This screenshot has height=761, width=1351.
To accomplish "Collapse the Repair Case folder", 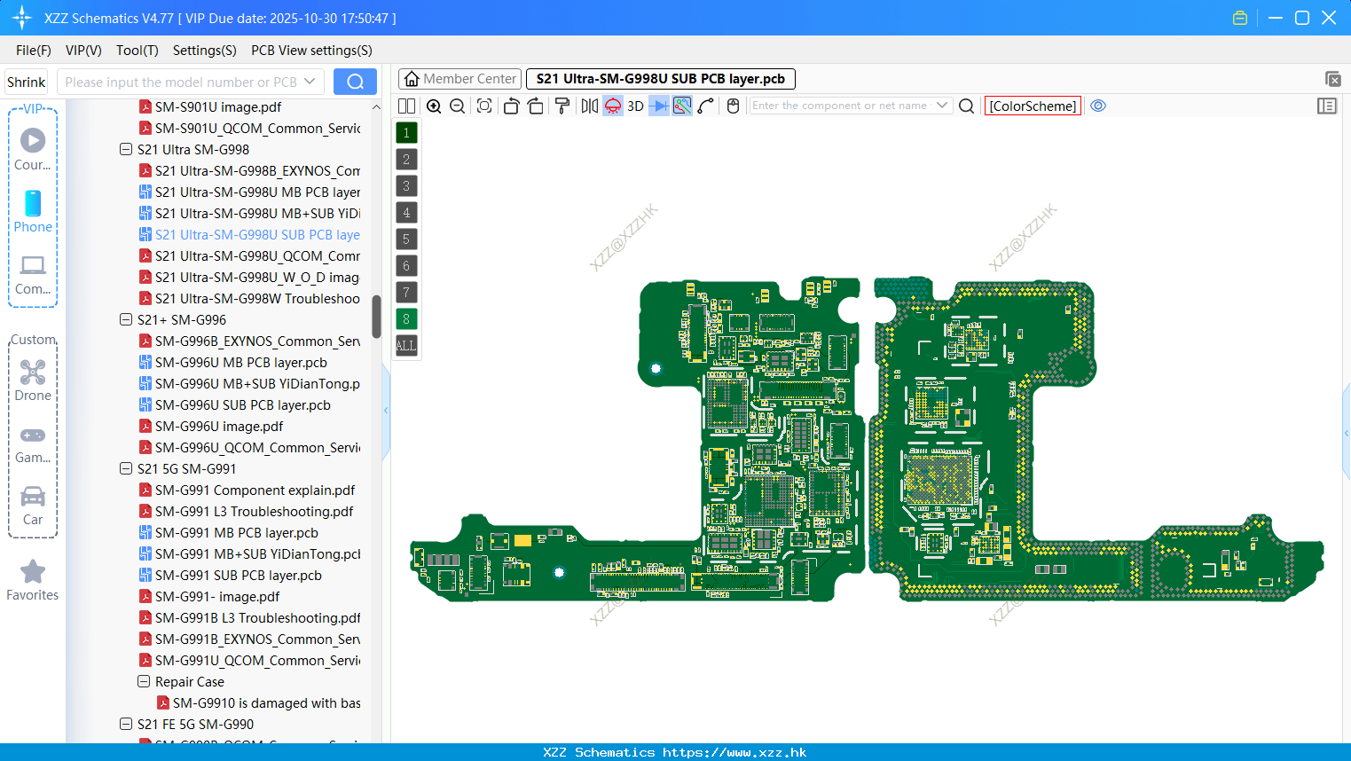I will [x=144, y=682].
